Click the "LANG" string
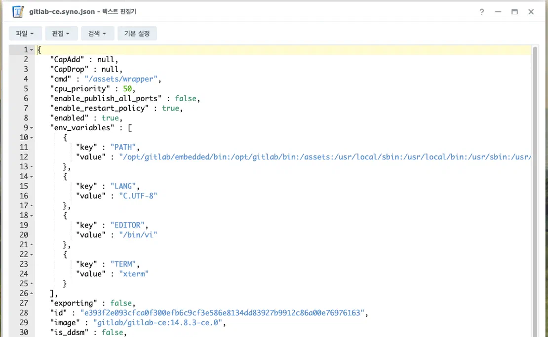The width and height of the screenshot is (548, 337). click(123, 187)
